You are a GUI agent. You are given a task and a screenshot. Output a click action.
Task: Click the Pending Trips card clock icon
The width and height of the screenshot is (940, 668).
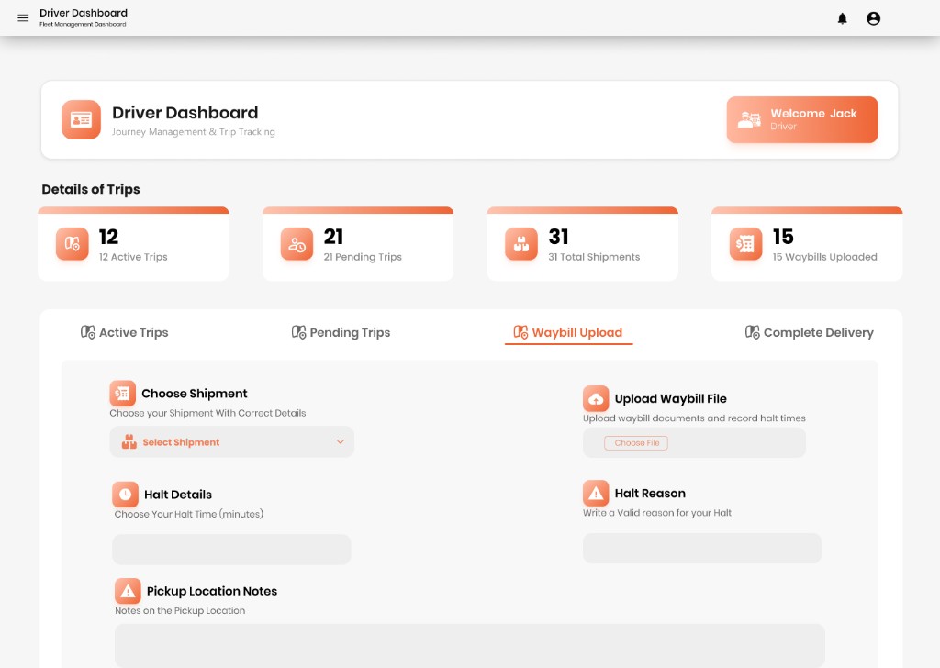tap(297, 244)
